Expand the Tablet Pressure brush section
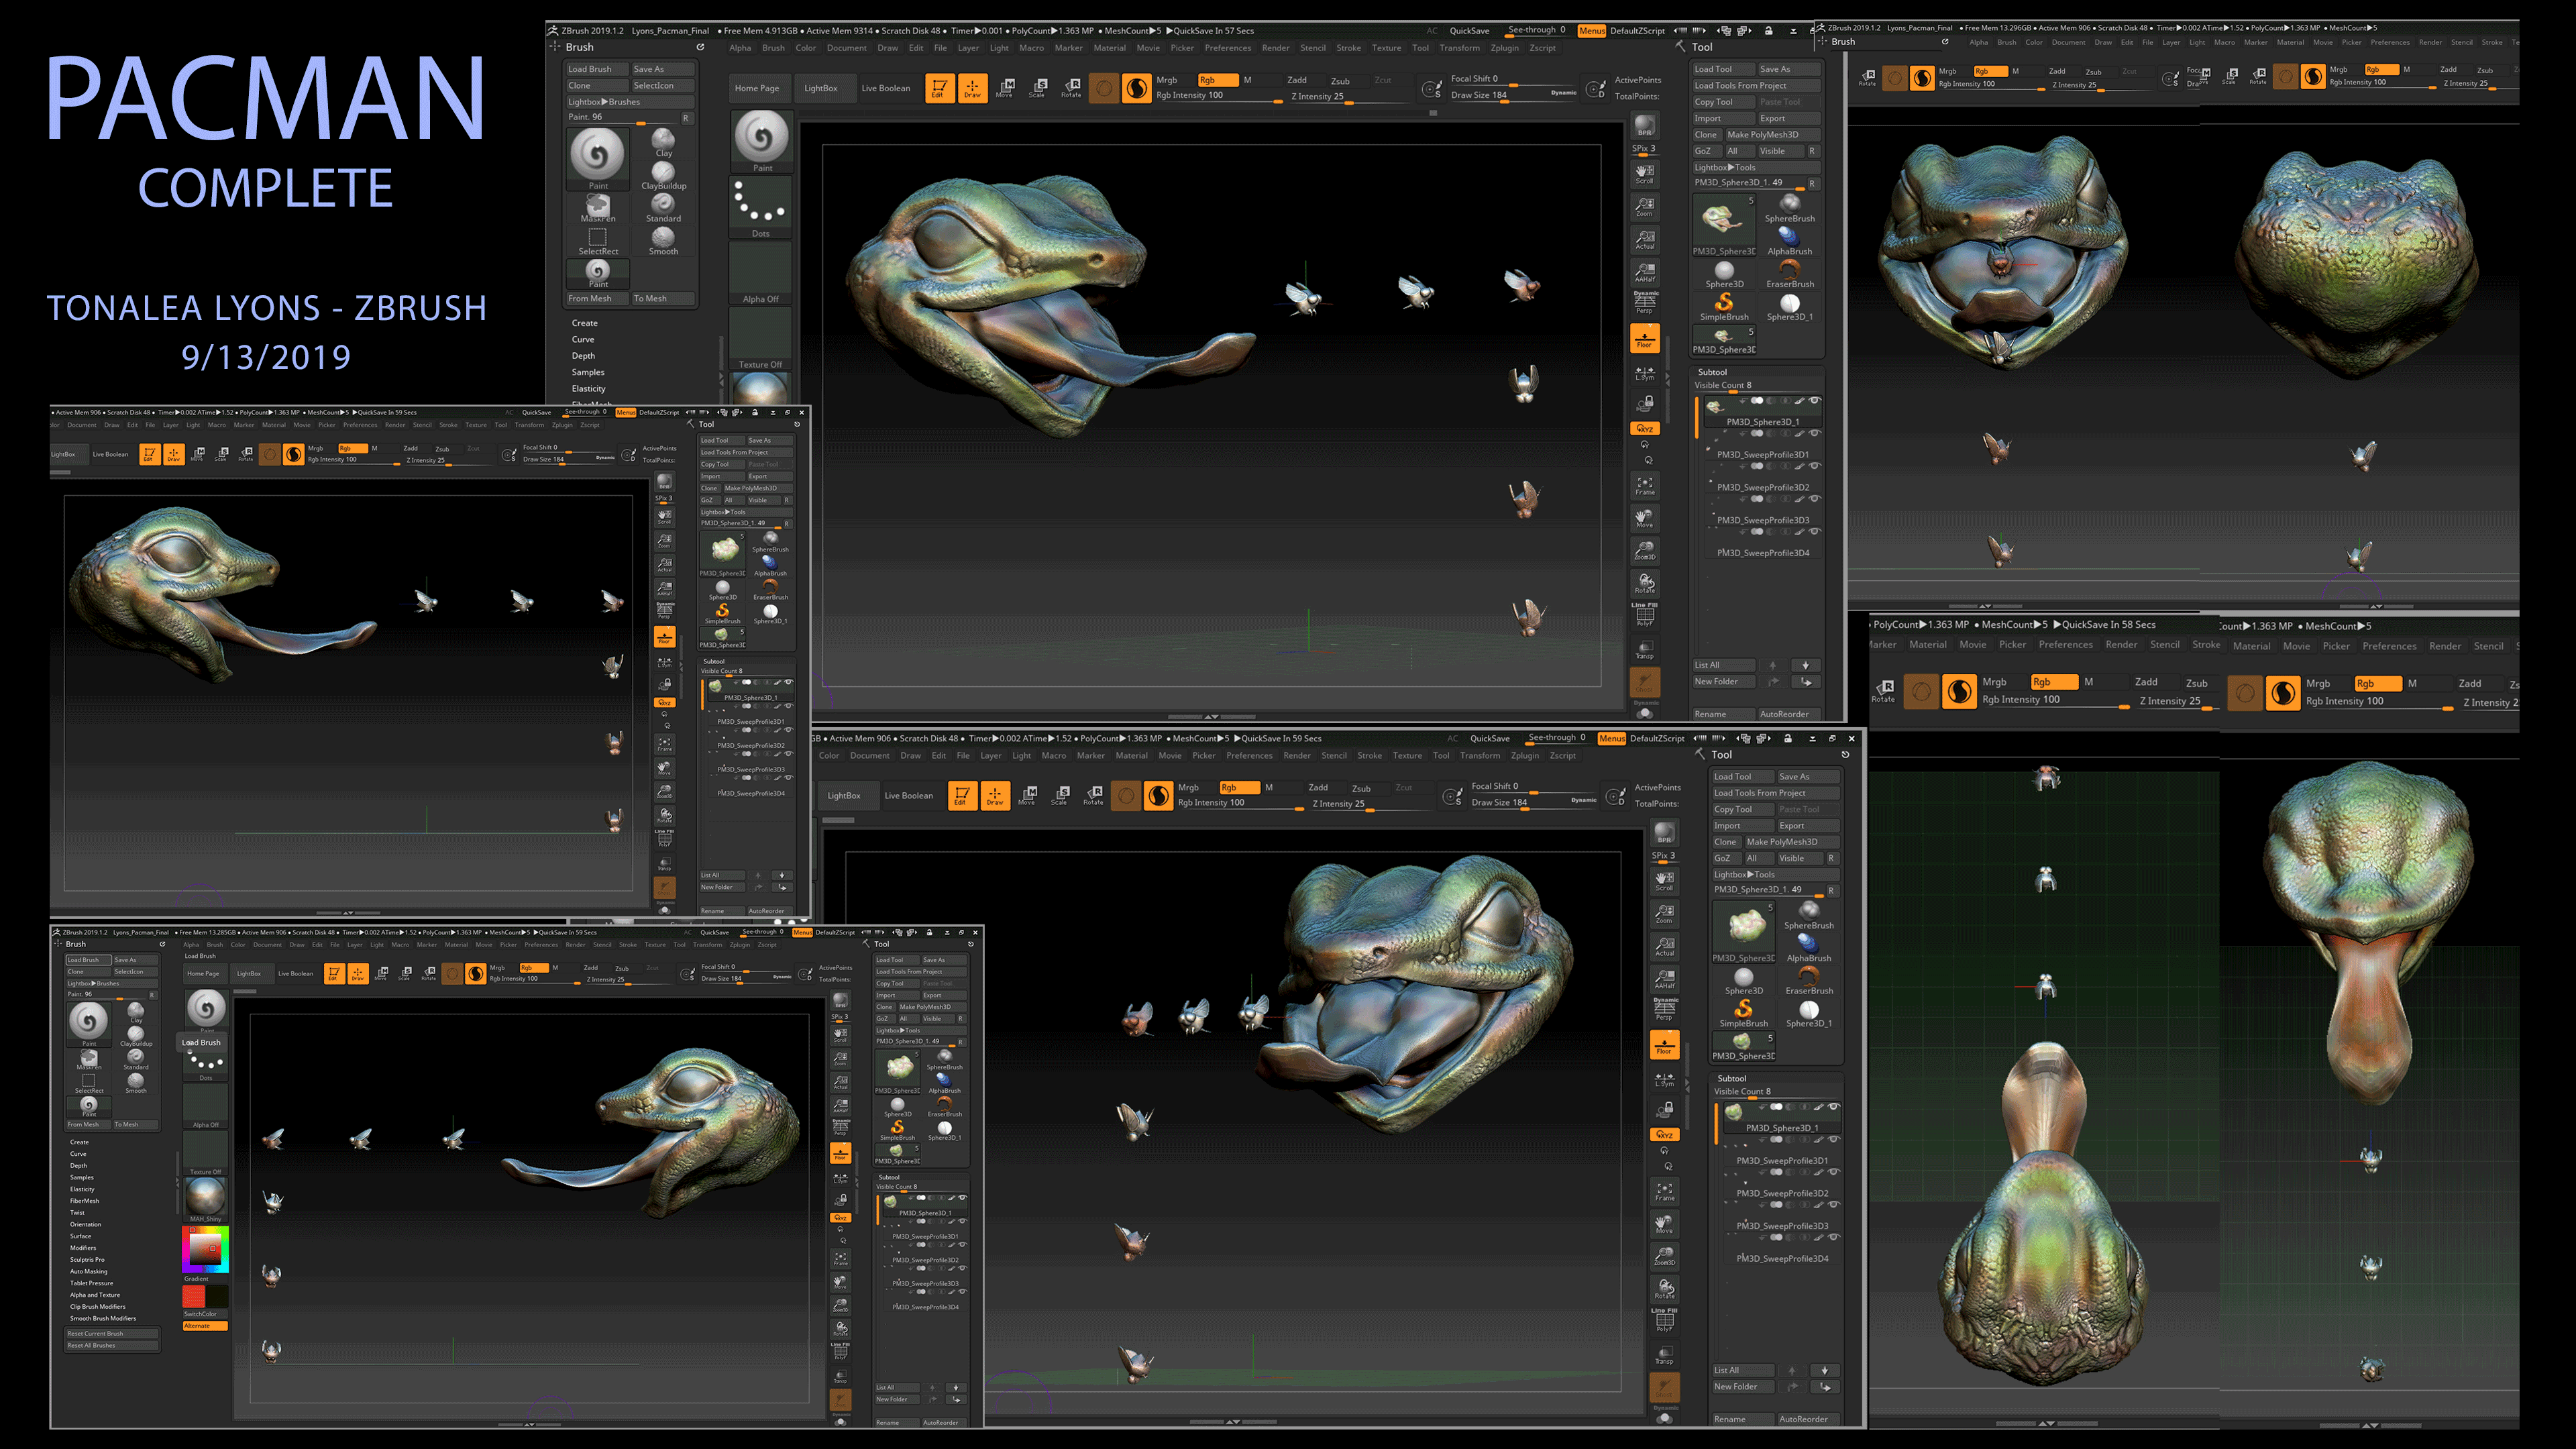 click(91, 1283)
